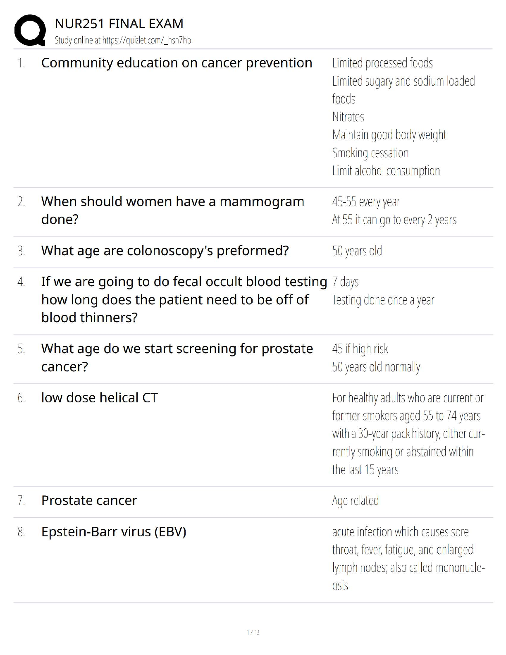Image resolution: width=506 pixels, height=655 pixels.
Task: Click the page number at the bottom
Action: click(253, 632)
